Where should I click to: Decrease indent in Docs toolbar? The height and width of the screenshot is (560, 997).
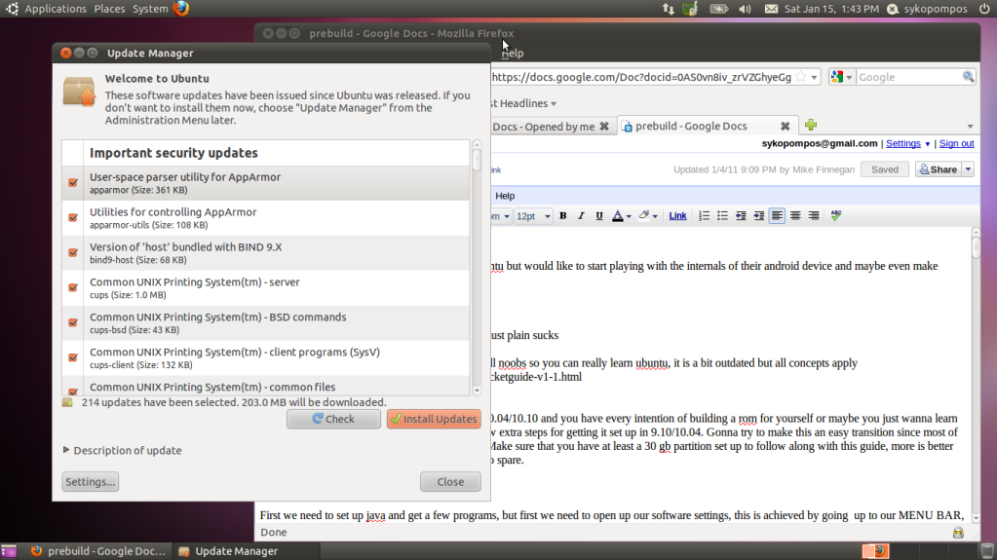pyautogui.click(x=741, y=216)
